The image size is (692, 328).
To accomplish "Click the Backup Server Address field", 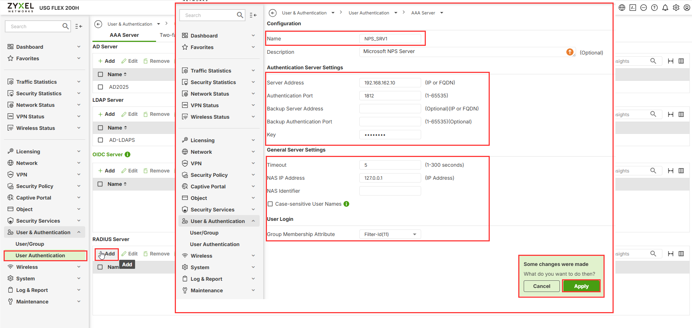I will (x=390, y=109).
